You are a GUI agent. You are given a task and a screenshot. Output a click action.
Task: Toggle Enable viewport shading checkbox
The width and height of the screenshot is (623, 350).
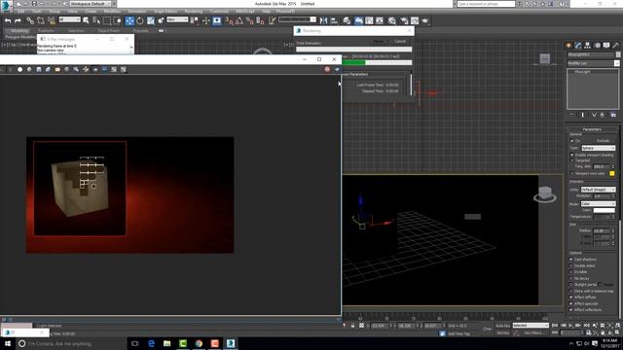(x=571, y=155)
